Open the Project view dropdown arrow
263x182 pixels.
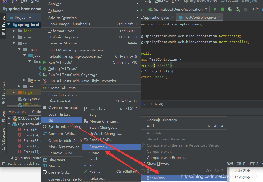[x=30, y=18]
